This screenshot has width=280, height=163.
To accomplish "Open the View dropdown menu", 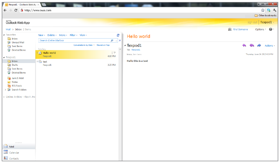I will click(83, 35).
